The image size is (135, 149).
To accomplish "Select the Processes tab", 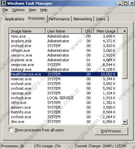I will click(x=36, y=18).
